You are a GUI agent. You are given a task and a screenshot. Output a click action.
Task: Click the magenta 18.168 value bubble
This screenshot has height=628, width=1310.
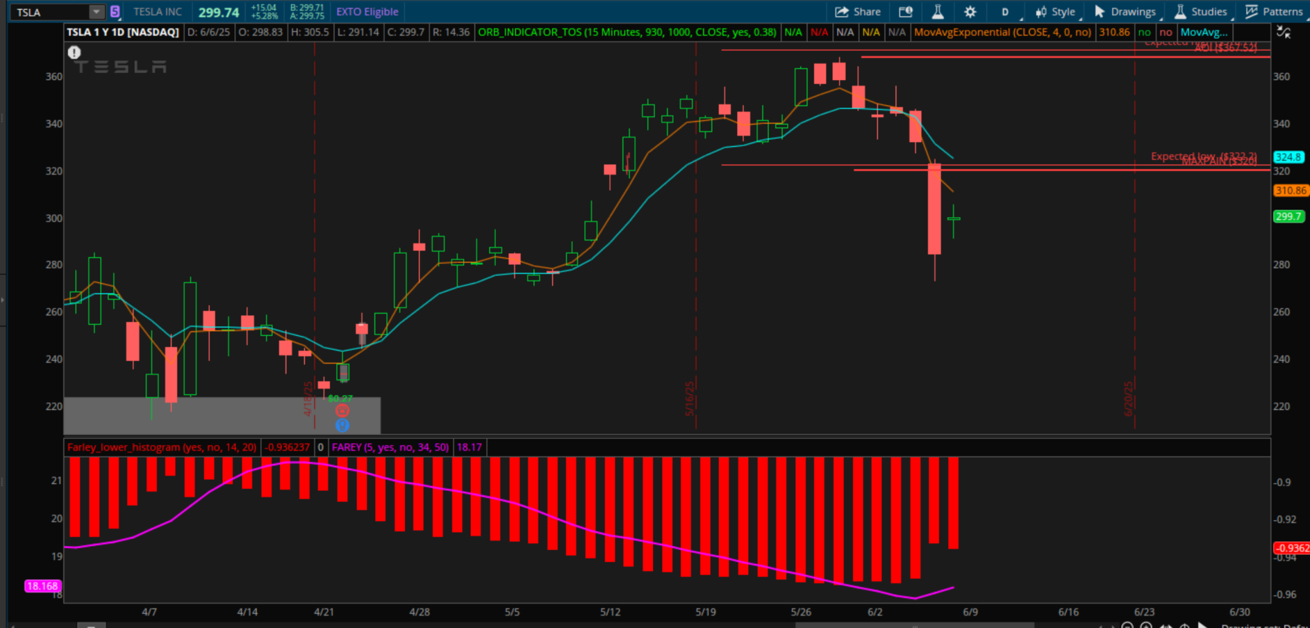tap(42, 586)
